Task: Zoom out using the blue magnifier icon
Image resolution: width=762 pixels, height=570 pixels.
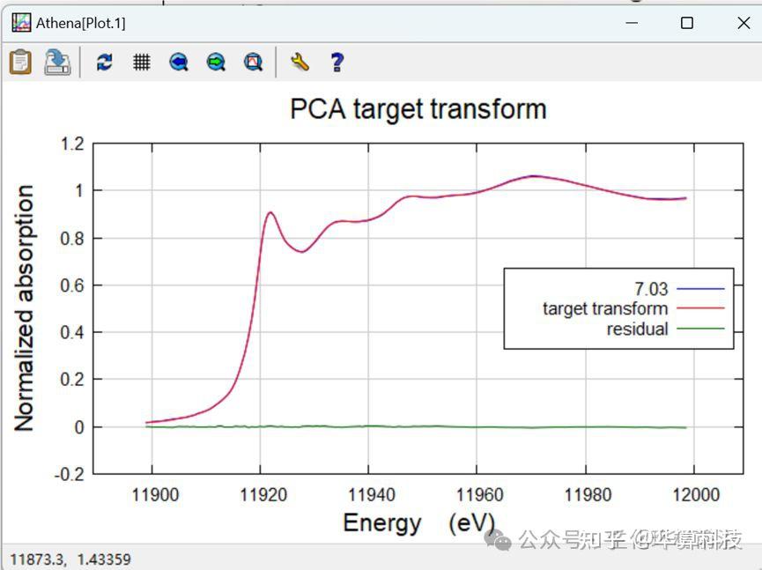Action: pos(178,62)
